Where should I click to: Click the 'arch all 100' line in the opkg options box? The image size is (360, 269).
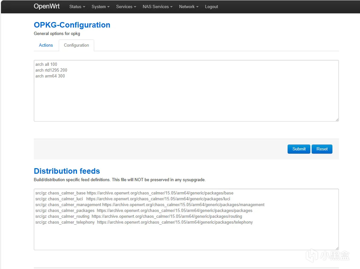click(46, 64)
